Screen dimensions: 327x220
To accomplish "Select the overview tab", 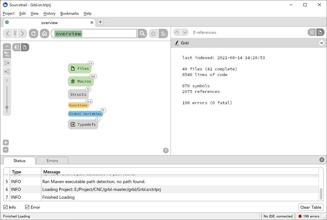I will (50, 23).
